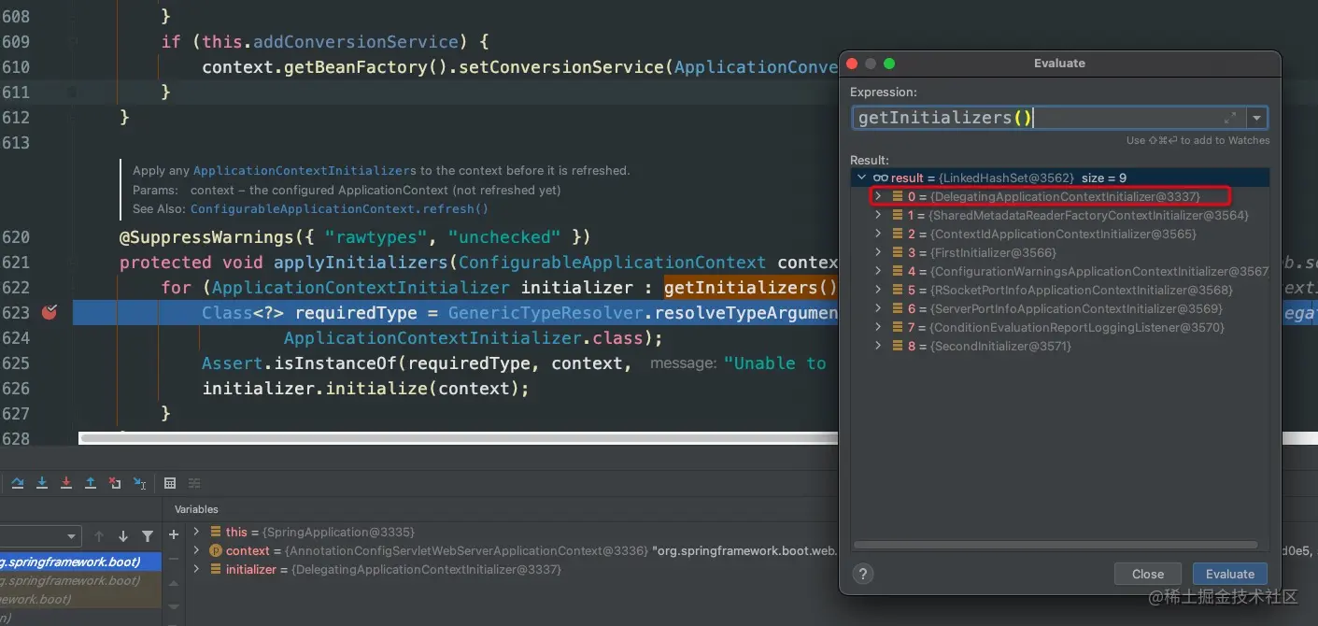The height and width of the screenshot is (626, 1318).
Task: Click the plus icon to add a watch
Action: pos(174,534)
